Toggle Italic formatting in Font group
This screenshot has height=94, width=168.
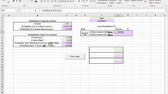pos(17,1)
